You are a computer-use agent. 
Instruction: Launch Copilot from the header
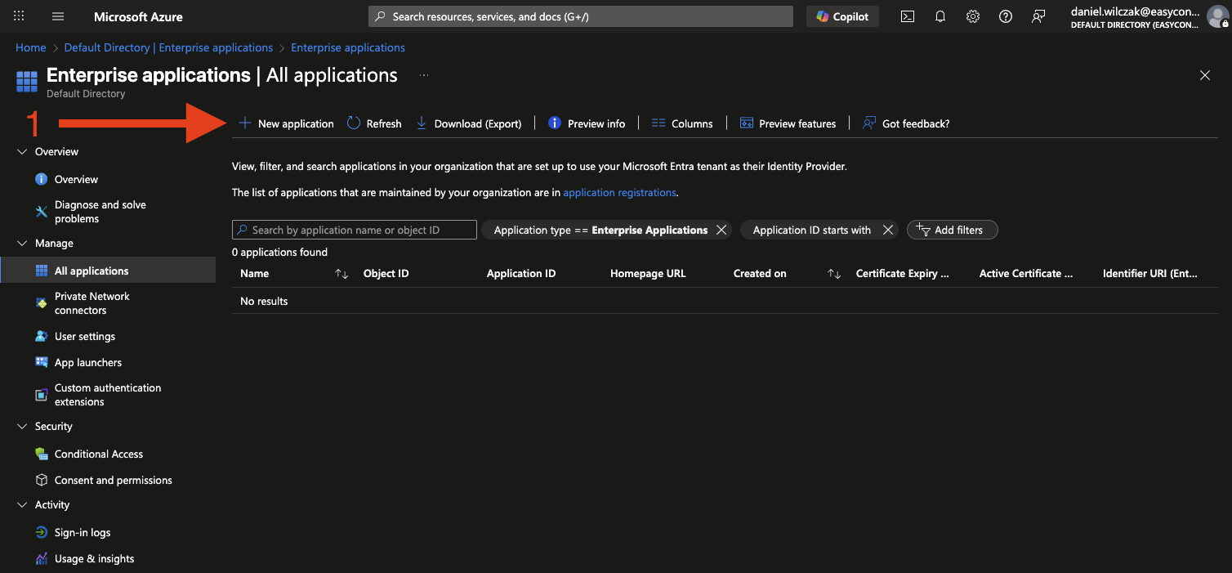pos(842,16)
